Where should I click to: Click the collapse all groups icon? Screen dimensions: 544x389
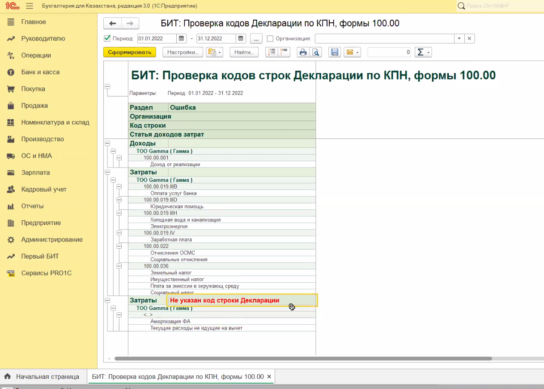click(x=284, y=52)
